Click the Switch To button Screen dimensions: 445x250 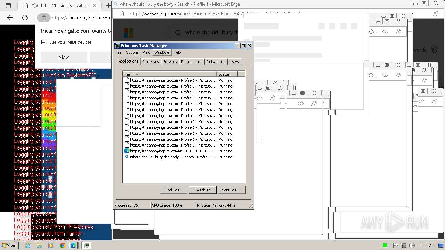[x=202, y=190]
